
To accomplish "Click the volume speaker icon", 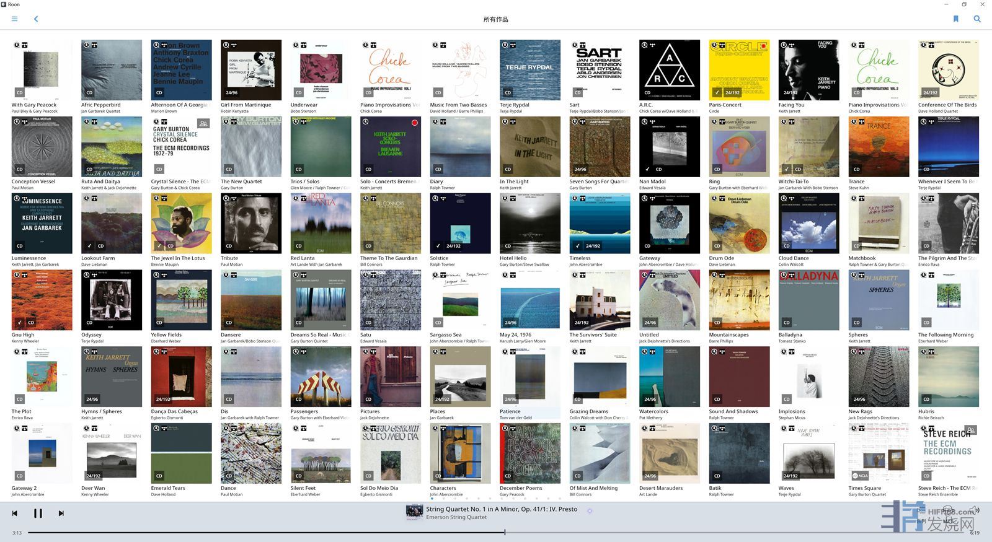I will [x=975, y=510].
